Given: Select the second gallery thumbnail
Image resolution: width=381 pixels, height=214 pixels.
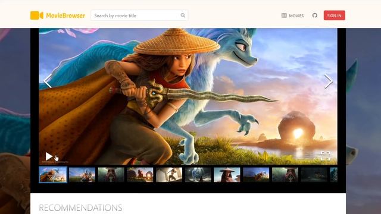Looking at the screenshot, I should click(x=82, y=175).
